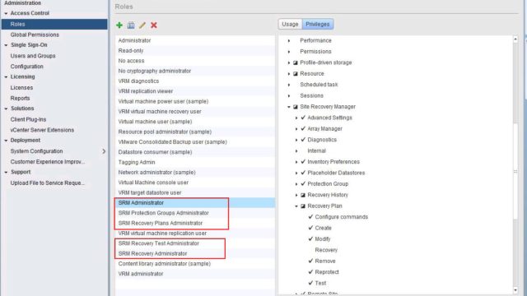Open Upload File to Service Request
The image size is (527, 296).
(x=48, y=183)
